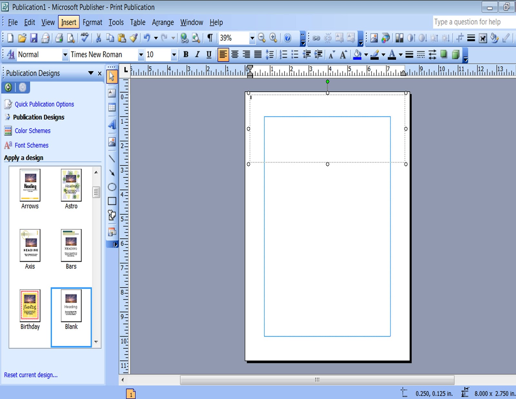Toggle the paragraph marks display

[x=209, y=38]
